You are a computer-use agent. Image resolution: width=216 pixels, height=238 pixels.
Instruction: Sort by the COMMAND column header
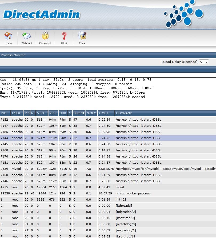(165, 113)
